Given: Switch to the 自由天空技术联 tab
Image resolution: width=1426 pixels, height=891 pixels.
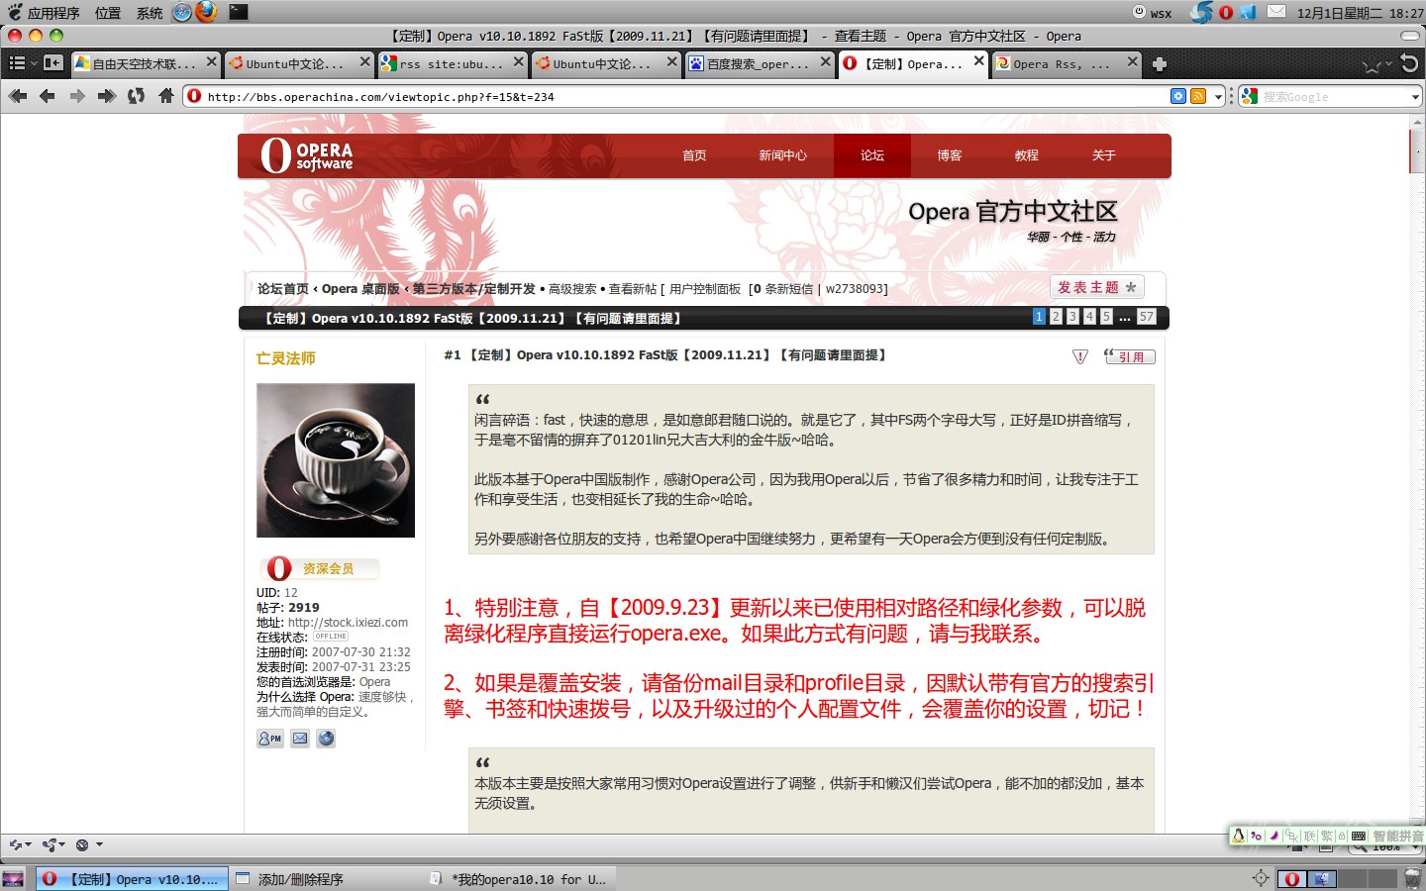Looking at the screenshot, I should pos(146,63).
